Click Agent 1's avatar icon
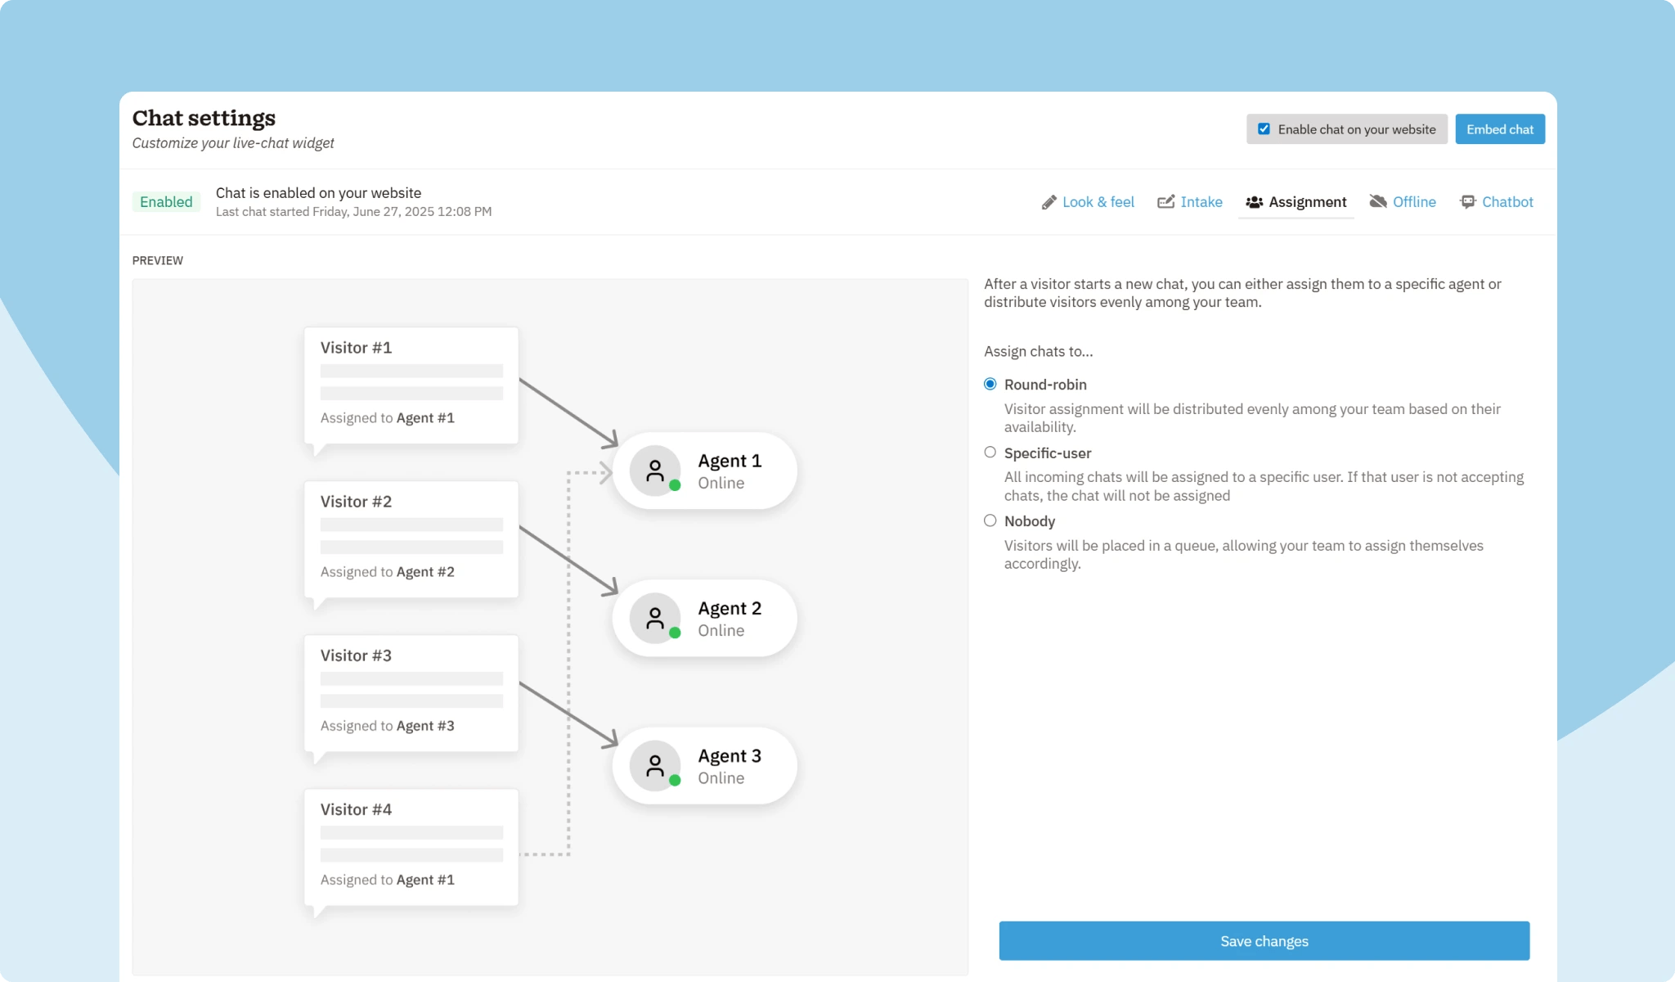The width and height of the screenshot is (1675, 982). pyautogui.click(x=654, y=471)
